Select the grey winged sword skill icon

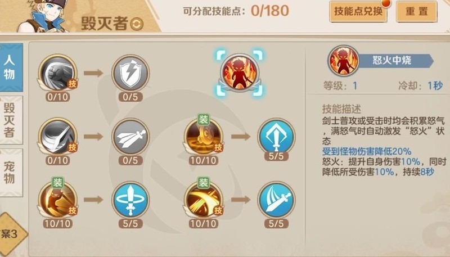click(130, 137)
